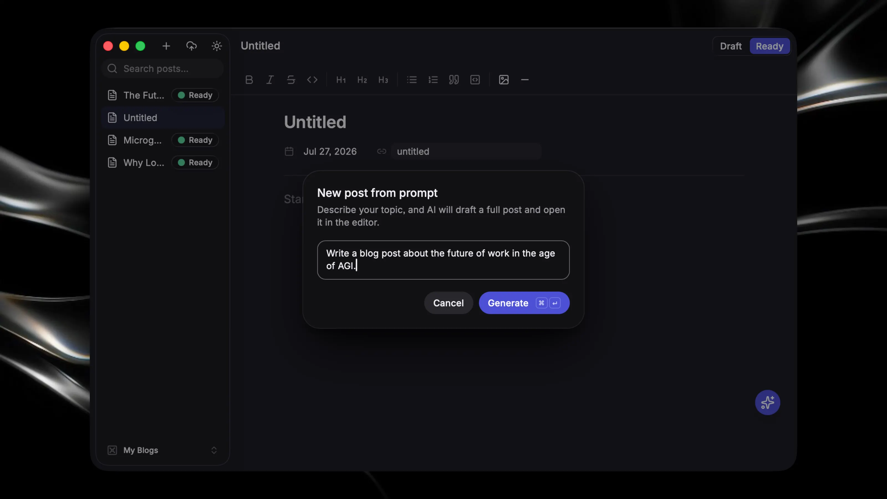Set Heading 2 style
887x499 pixels.
coord(362,80)
